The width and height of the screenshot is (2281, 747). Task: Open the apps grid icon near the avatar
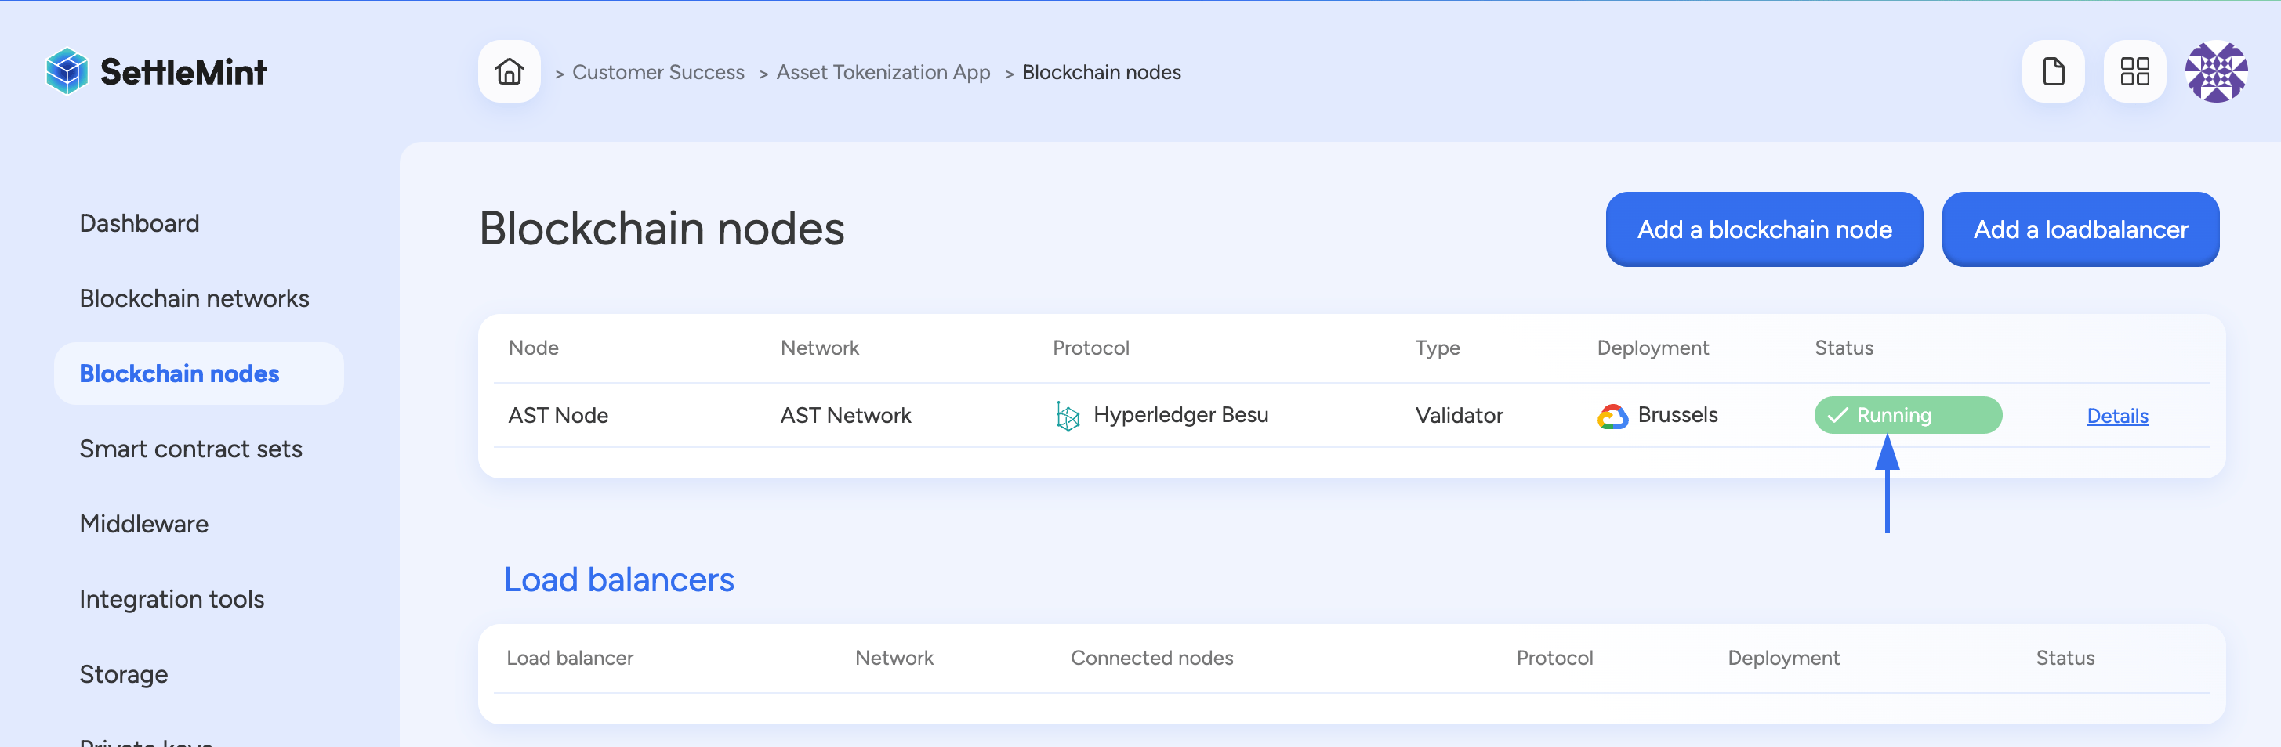pos(2135,71)
